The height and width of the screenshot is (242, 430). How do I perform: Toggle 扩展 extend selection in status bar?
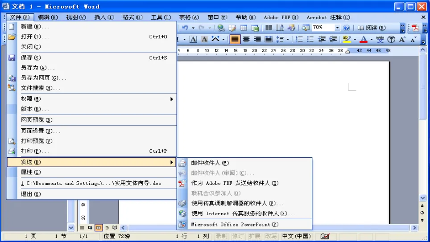pyautogui.click(x=254, y=236)
